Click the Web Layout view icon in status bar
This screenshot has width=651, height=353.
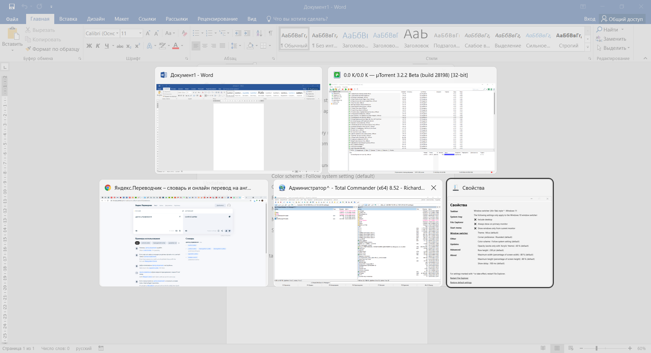coord(571,348)
